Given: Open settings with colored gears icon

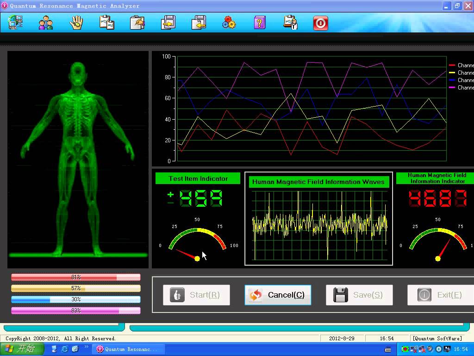Looking at the screenshot, I should pyautogui.click(x=229, y=22).
